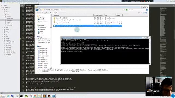Open the view options dropdown arrow in Explorer
The width and height of the screenshot is (175, 98).
click(x=141, y=13)
